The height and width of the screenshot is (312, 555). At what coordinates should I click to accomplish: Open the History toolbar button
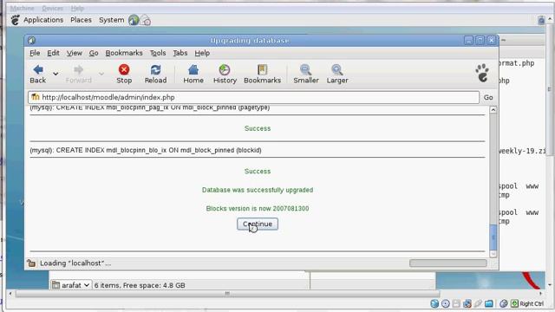pyautogui.click(x=225, y=74)
